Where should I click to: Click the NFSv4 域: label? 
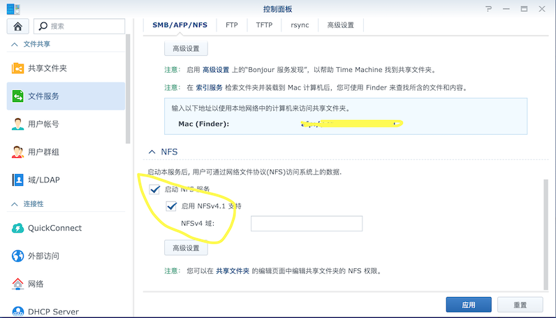(x=198, y=224)
